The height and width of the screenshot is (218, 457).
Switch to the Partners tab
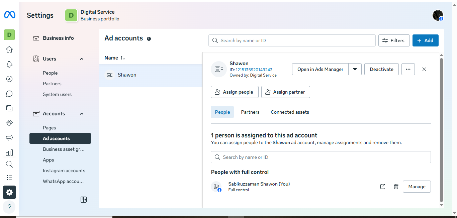click(250, 112)
